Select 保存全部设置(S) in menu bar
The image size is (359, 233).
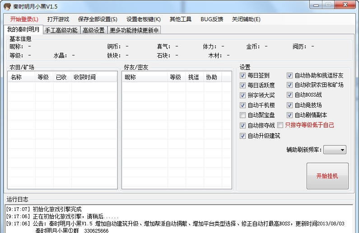pos(98,19)
